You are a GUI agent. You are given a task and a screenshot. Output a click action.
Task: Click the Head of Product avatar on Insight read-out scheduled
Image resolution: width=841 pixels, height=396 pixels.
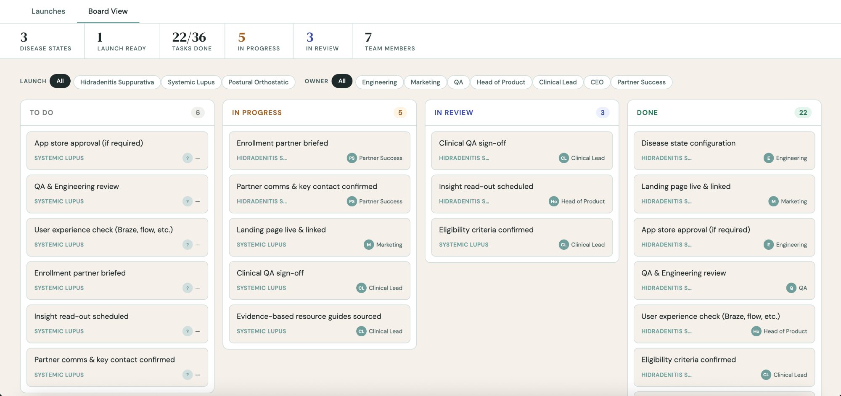point(554,201)
